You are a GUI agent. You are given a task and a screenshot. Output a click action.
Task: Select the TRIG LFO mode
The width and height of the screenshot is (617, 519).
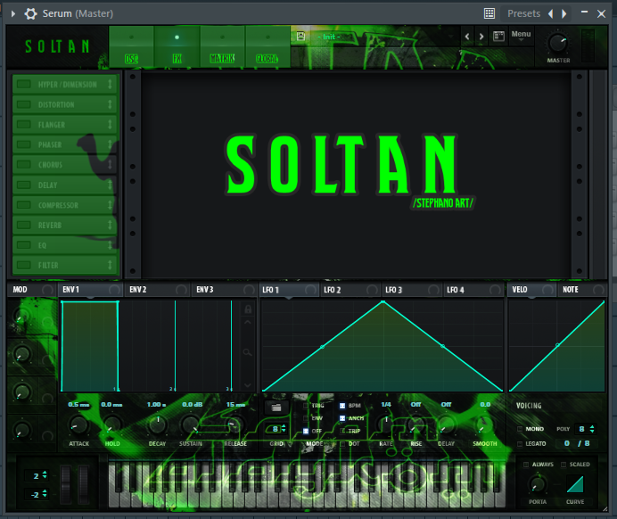point(306,405)
